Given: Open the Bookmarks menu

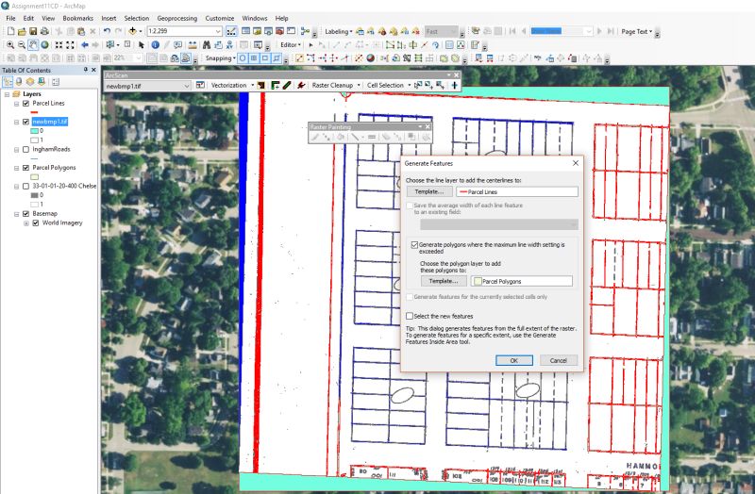Looking at the screenshot, I should click(77, 18).
